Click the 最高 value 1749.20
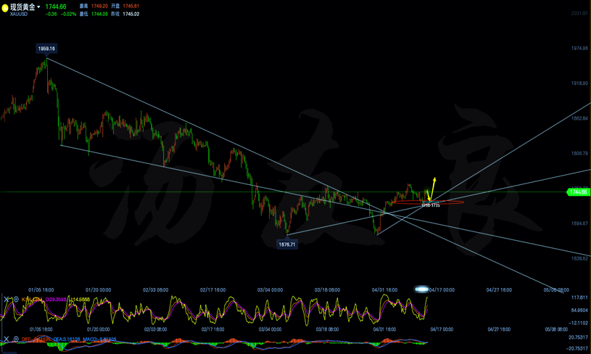 pos(99,6)
